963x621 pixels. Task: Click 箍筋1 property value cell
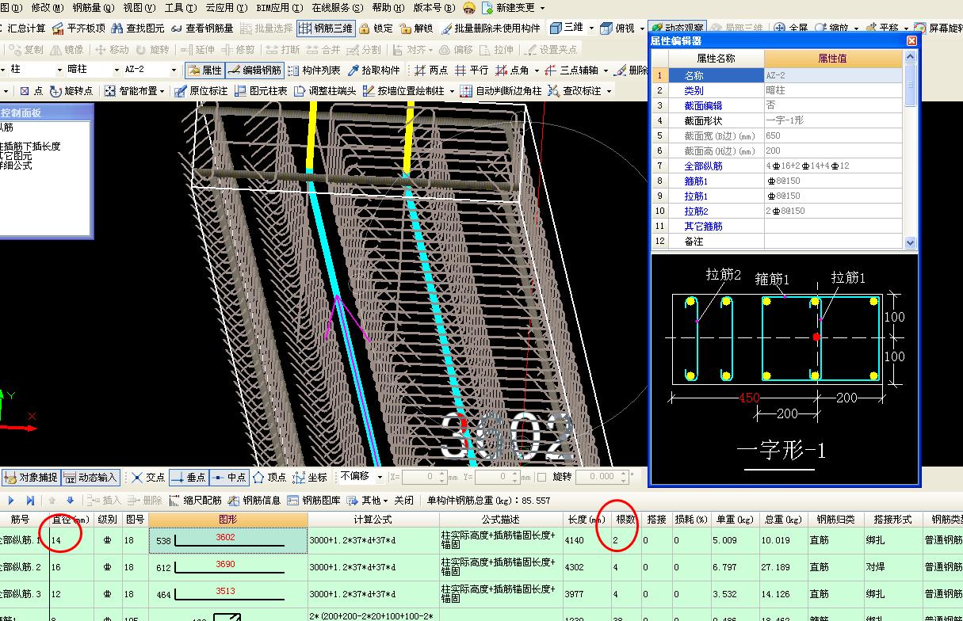point(833,181)
